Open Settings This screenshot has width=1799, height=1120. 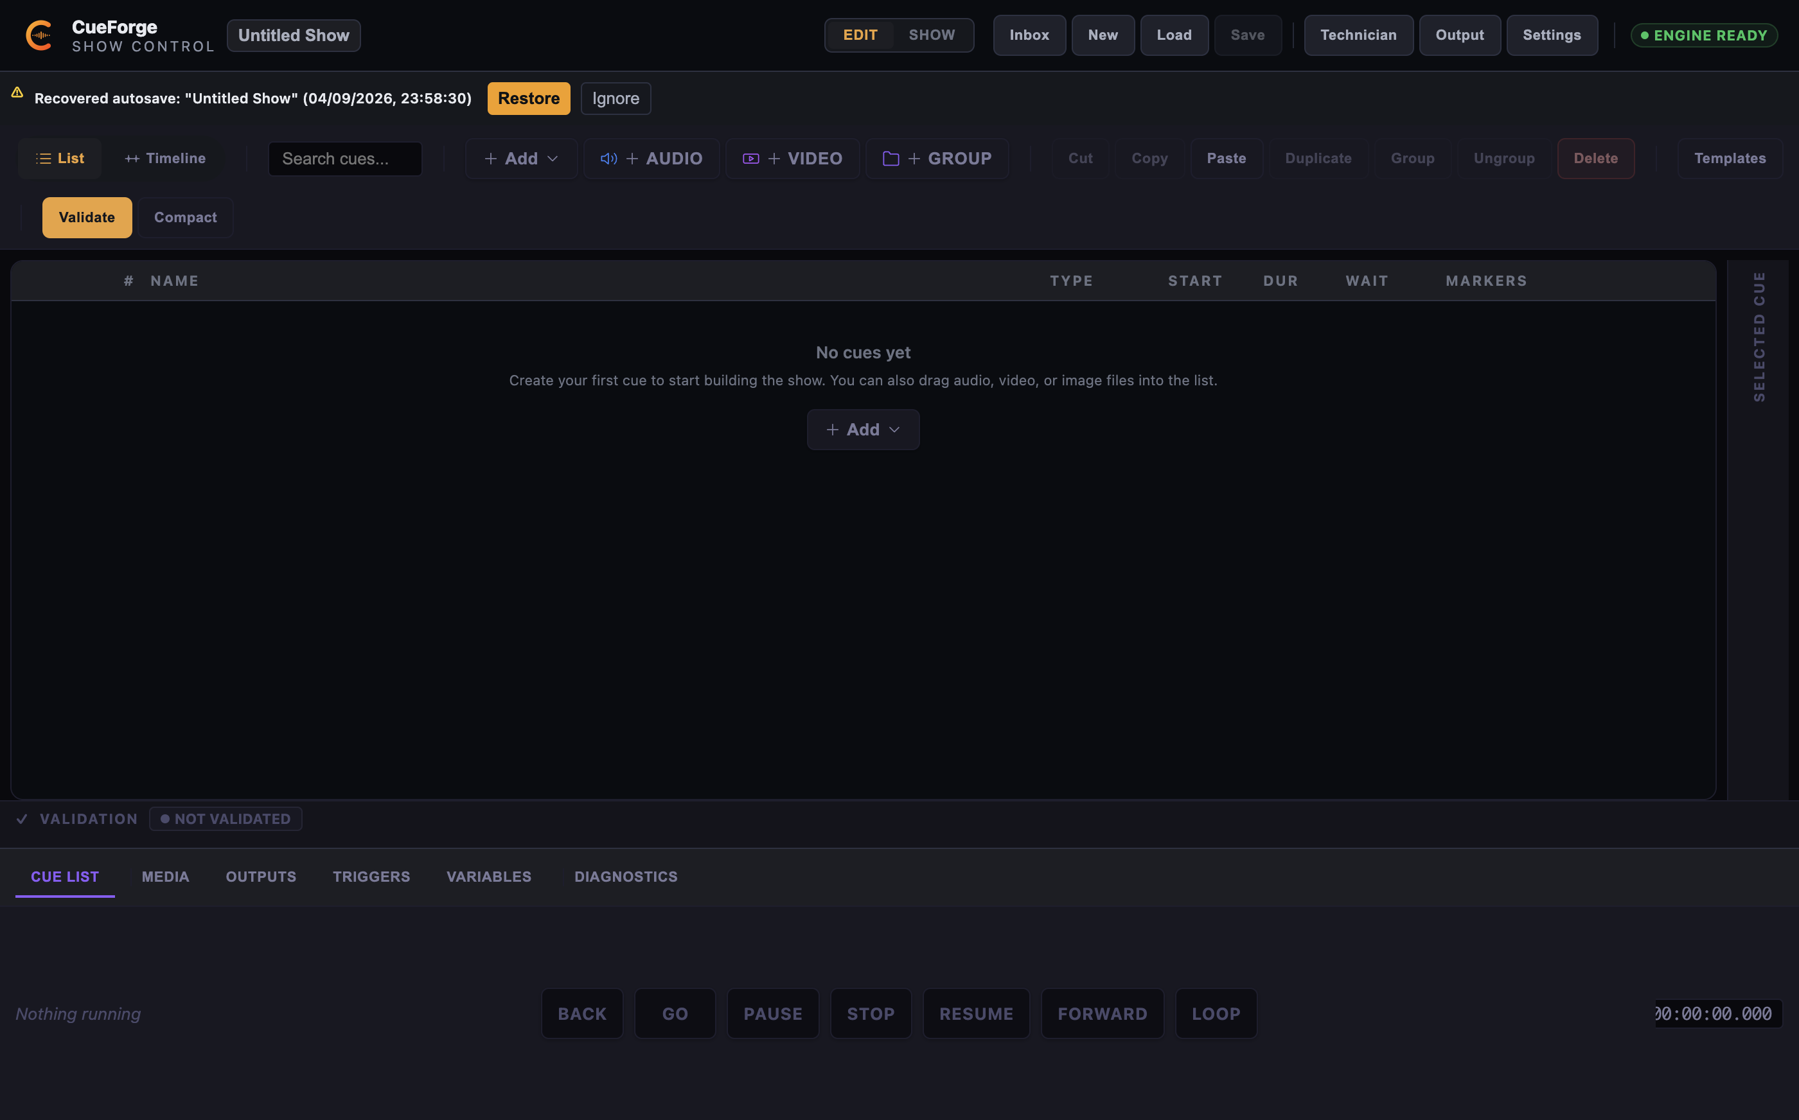(x=1552, y=35)
